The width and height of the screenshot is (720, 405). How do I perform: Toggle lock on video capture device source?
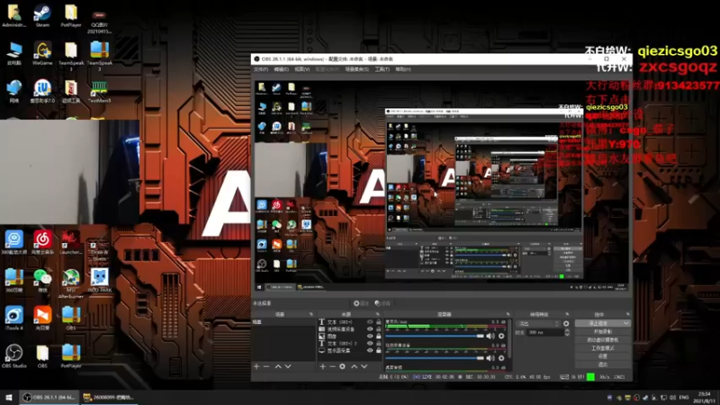pos(378,329)
